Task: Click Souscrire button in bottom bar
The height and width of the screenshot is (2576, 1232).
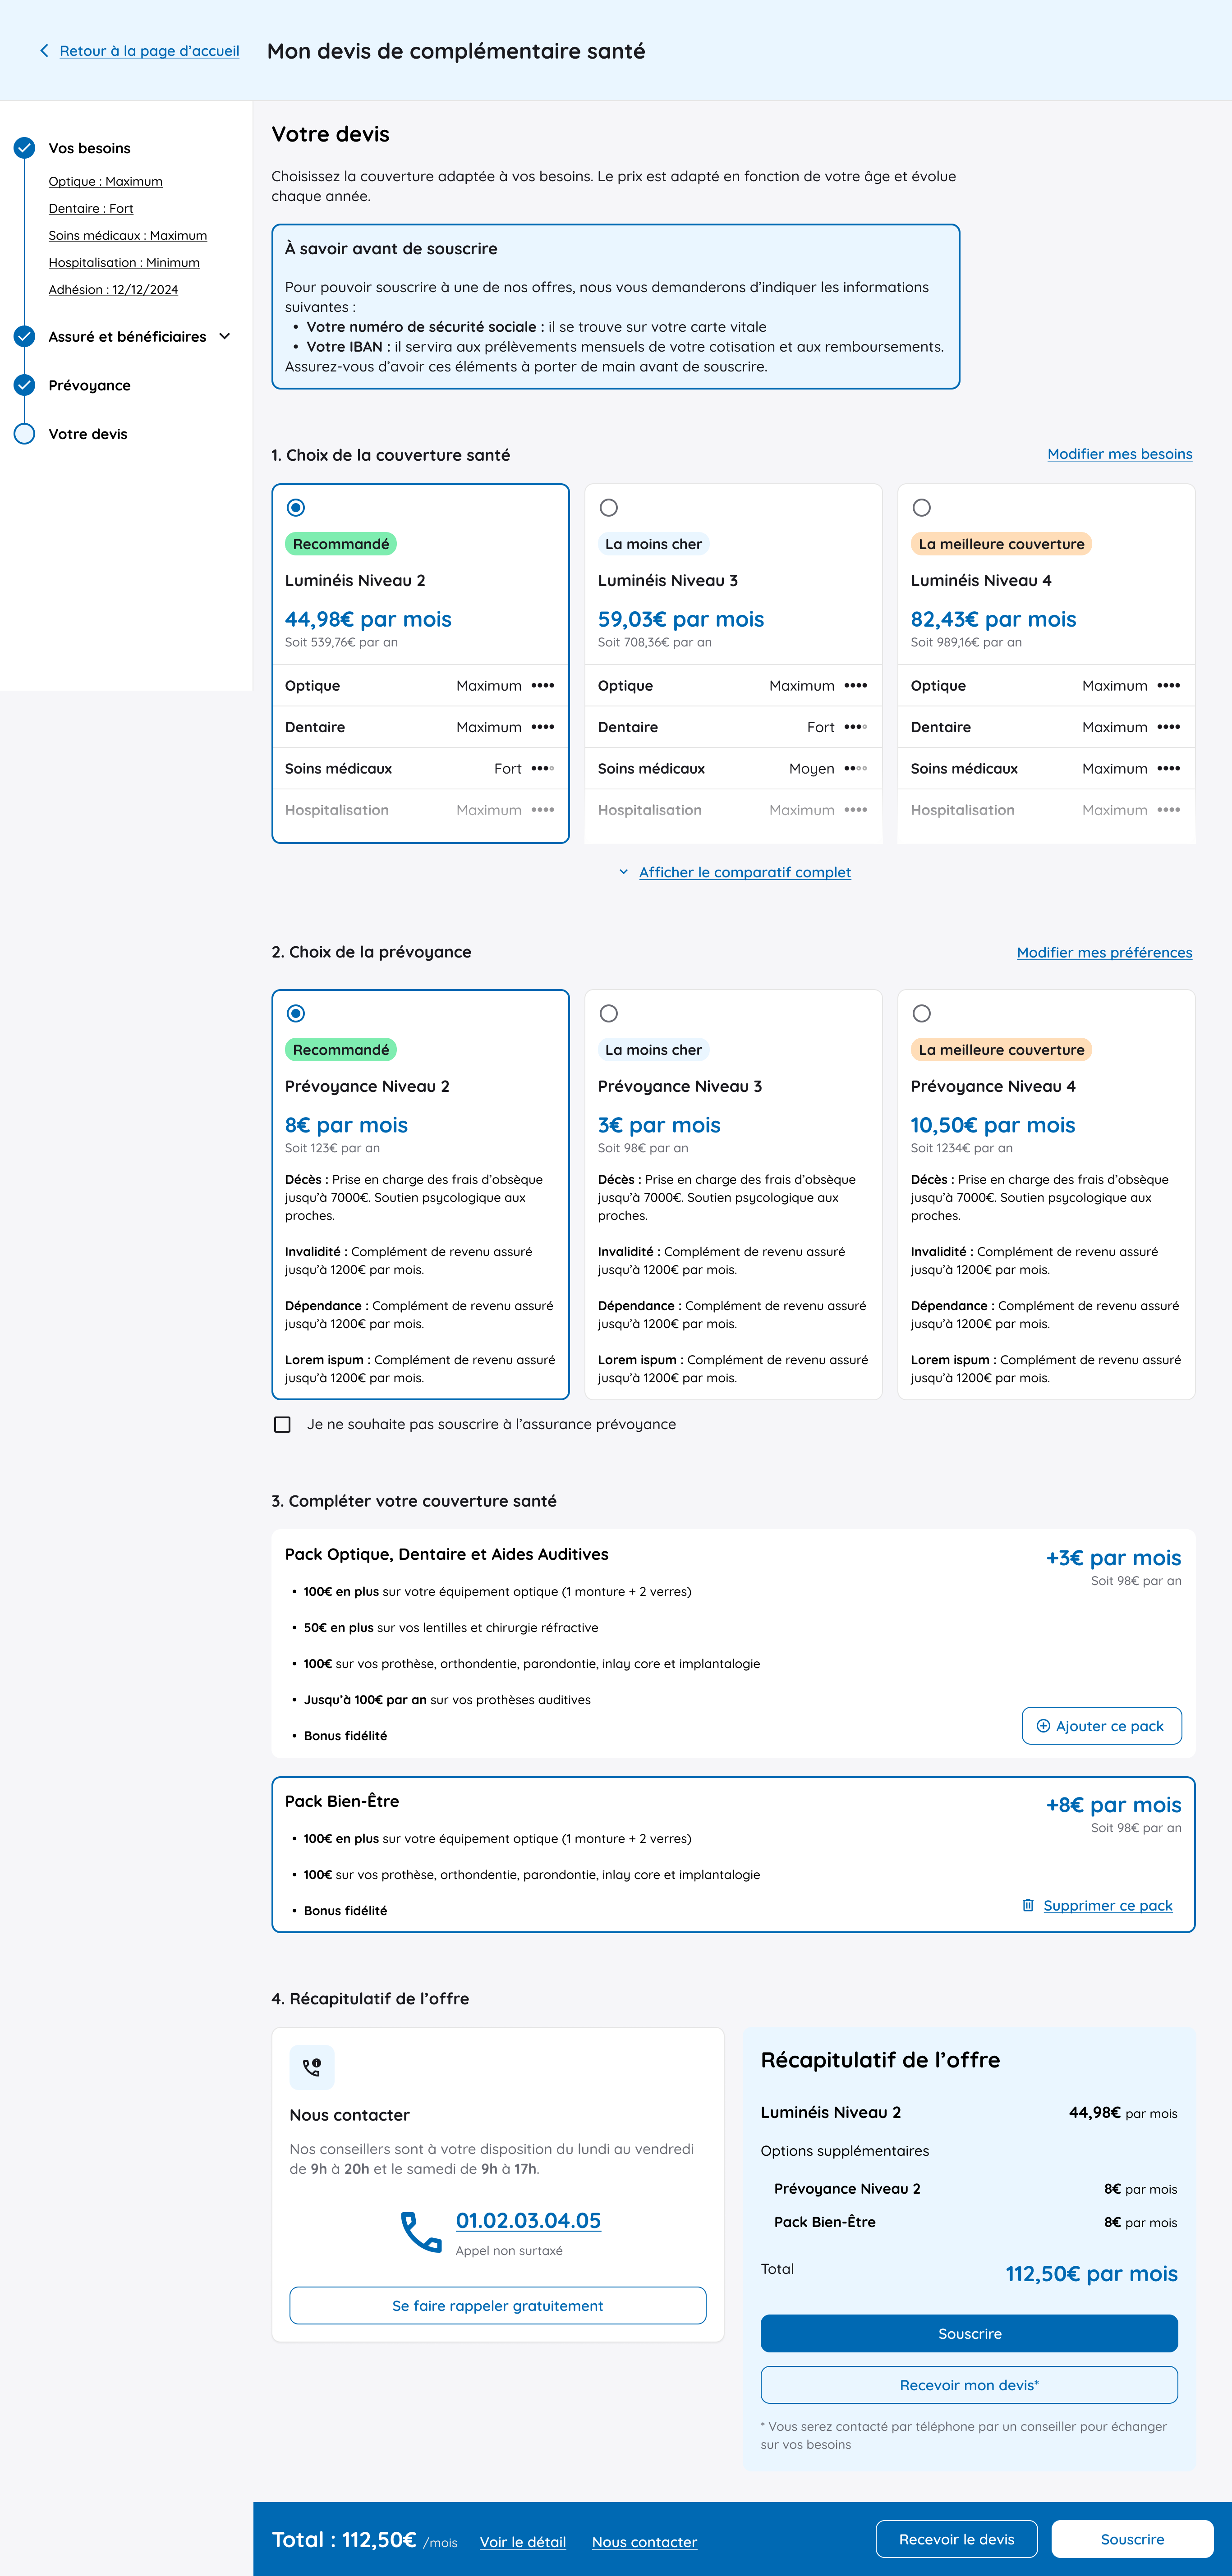Action: [1133, 2539]
